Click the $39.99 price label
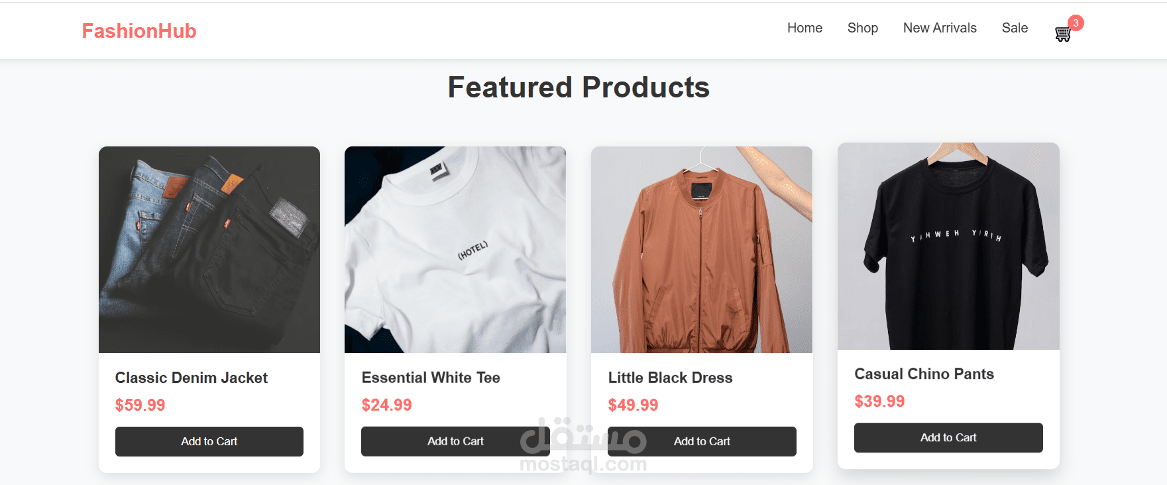Screen dimensions: 1167x485 [x=879, y=402]
